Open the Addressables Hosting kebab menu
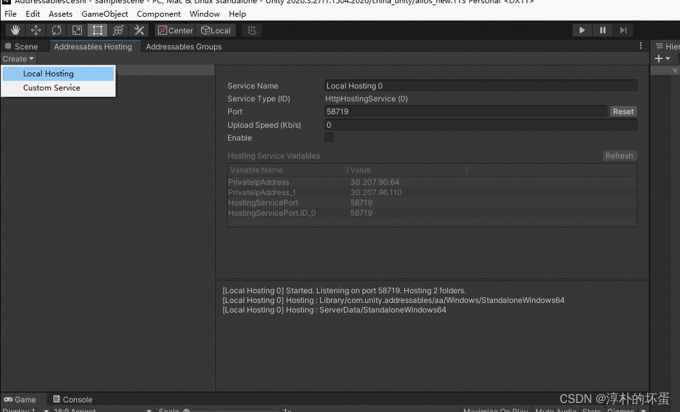680x412 pixels. point(641,46)
